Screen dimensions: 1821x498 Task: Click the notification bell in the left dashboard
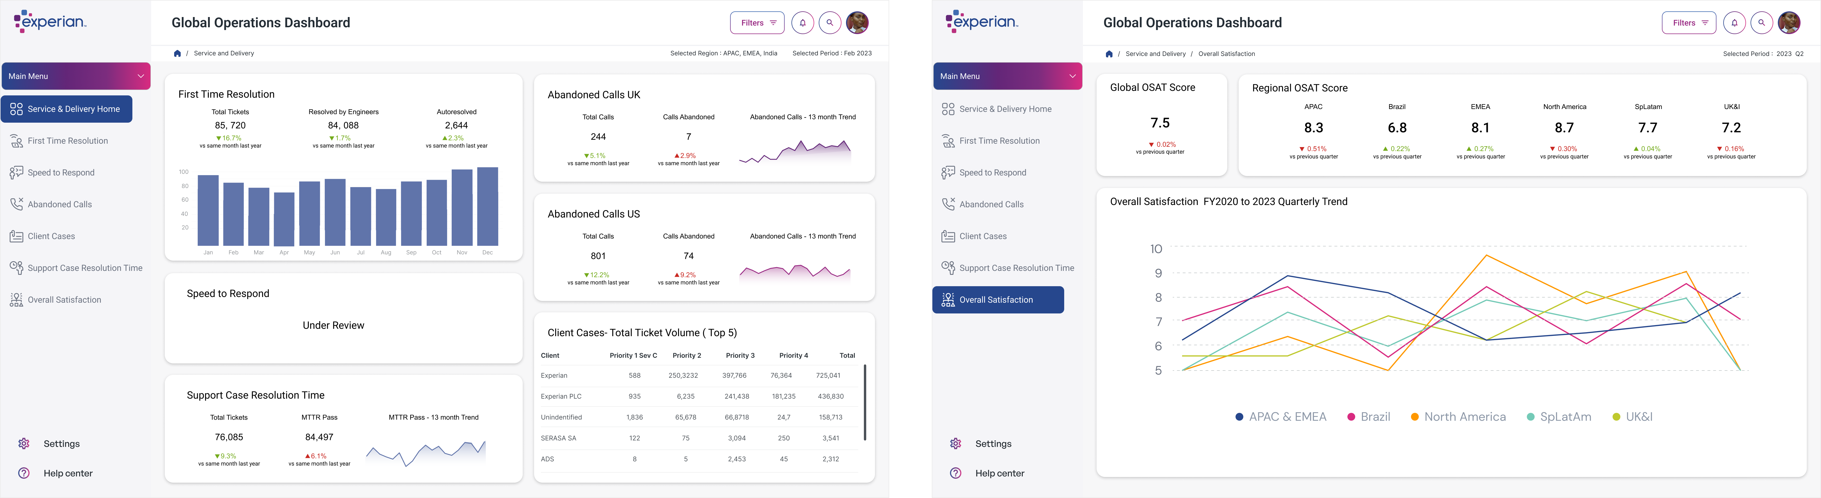tap(802, 23)
